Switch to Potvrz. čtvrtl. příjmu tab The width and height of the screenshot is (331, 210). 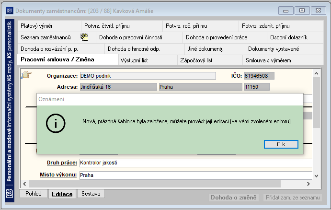point(122,26)
